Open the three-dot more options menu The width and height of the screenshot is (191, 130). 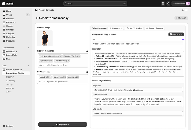186,10
